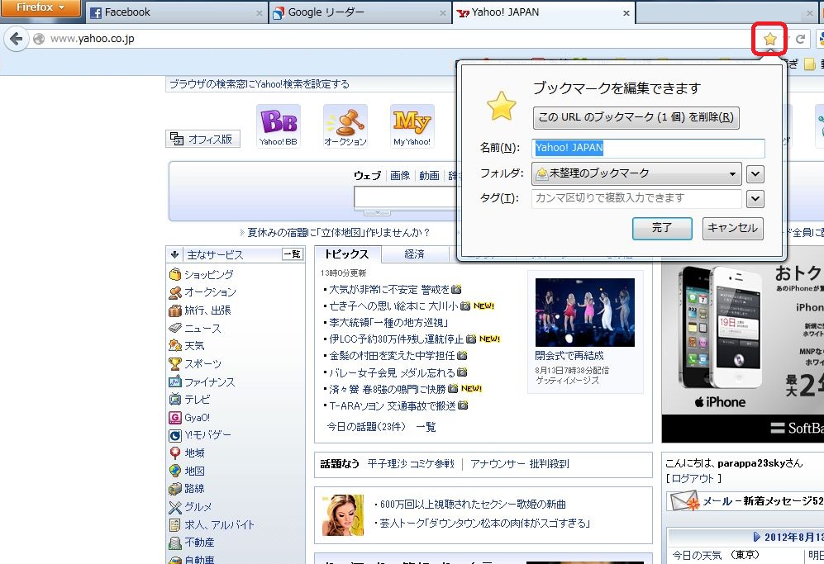Click the 完了 button
This screenshot has height=564, width=824.
[x=662, y=228]
